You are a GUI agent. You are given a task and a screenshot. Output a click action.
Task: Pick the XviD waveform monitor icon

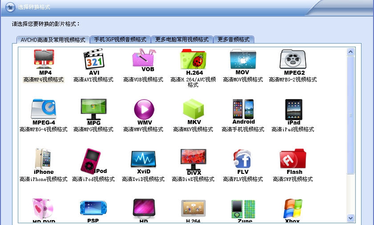tap(143, 162)
